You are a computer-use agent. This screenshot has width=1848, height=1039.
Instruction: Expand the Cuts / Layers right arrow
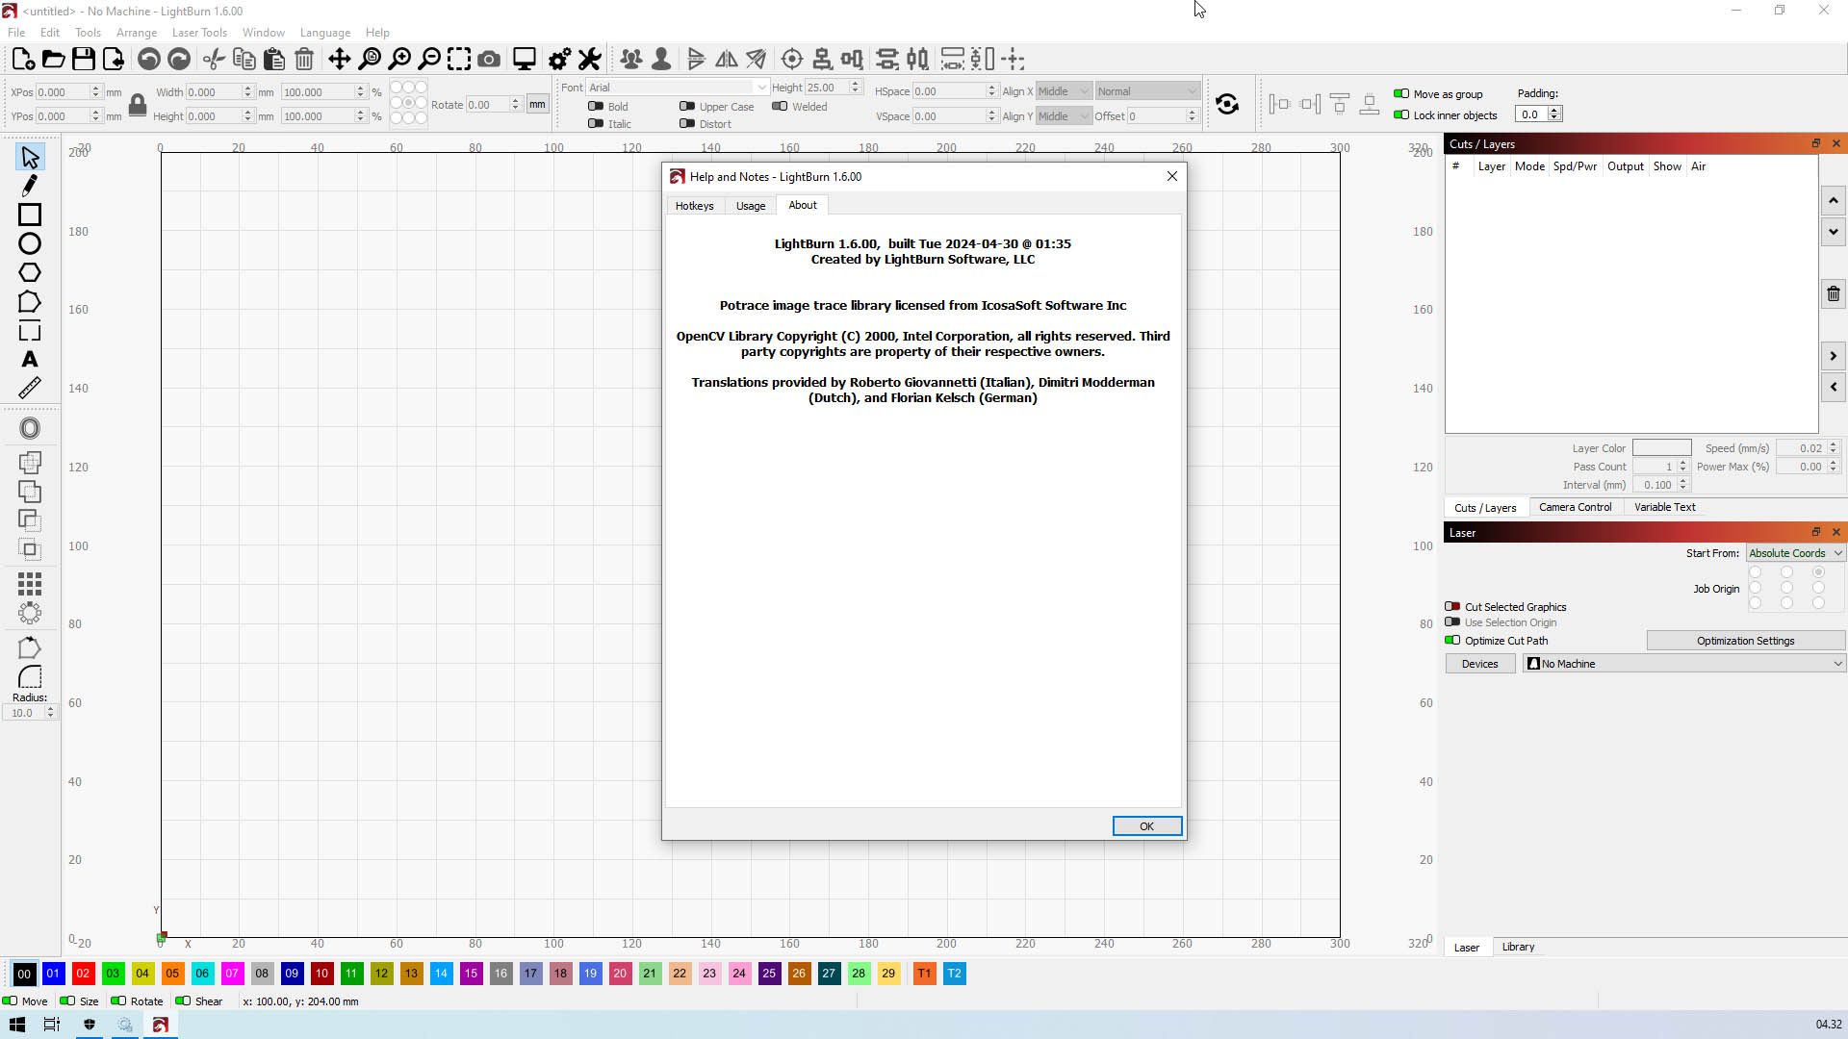pyautogui.click(x=1834, y=357)
